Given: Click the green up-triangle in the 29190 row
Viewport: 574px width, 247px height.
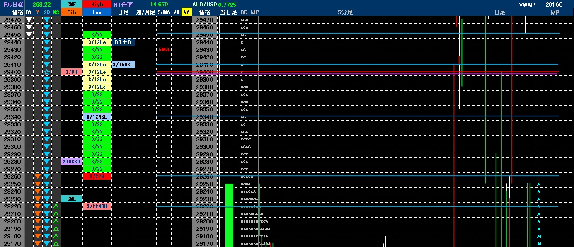Looking at the screenshot, I should pyautogui.click(x=56, y=228).
